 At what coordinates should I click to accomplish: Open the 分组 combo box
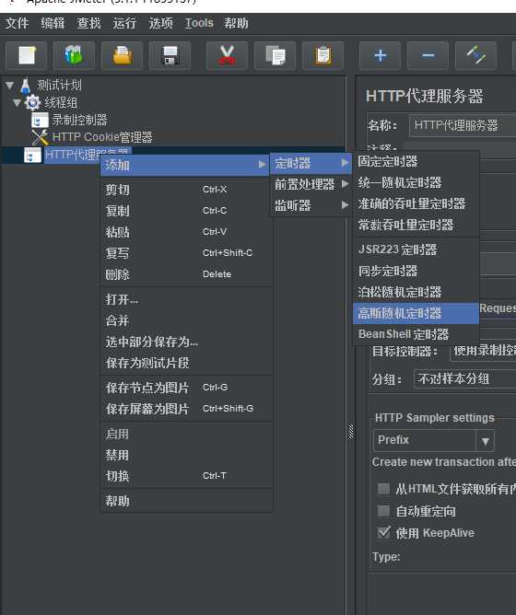point(465,379)
